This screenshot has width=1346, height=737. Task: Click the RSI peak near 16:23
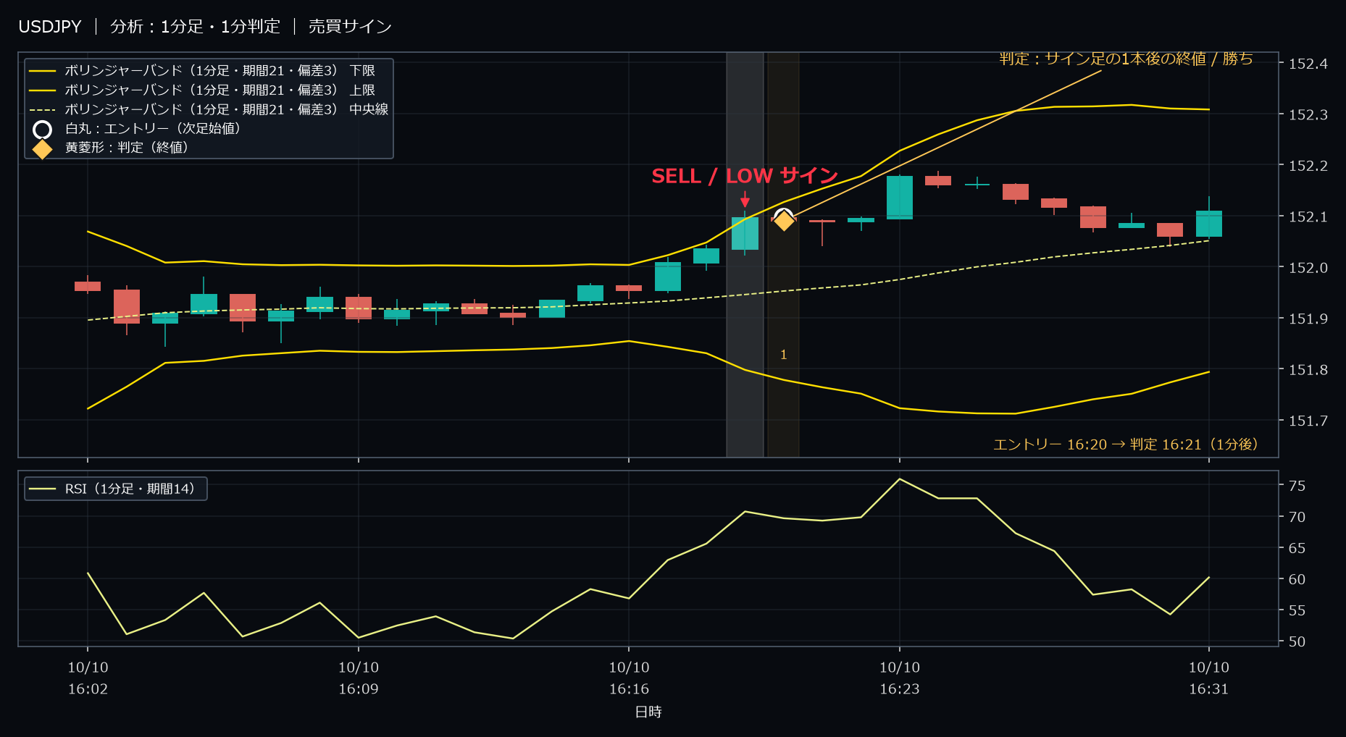coord(900,479)
